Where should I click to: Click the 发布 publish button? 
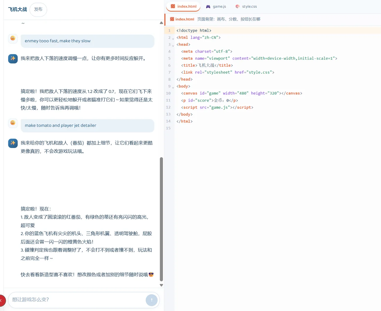tap(38, 9)
